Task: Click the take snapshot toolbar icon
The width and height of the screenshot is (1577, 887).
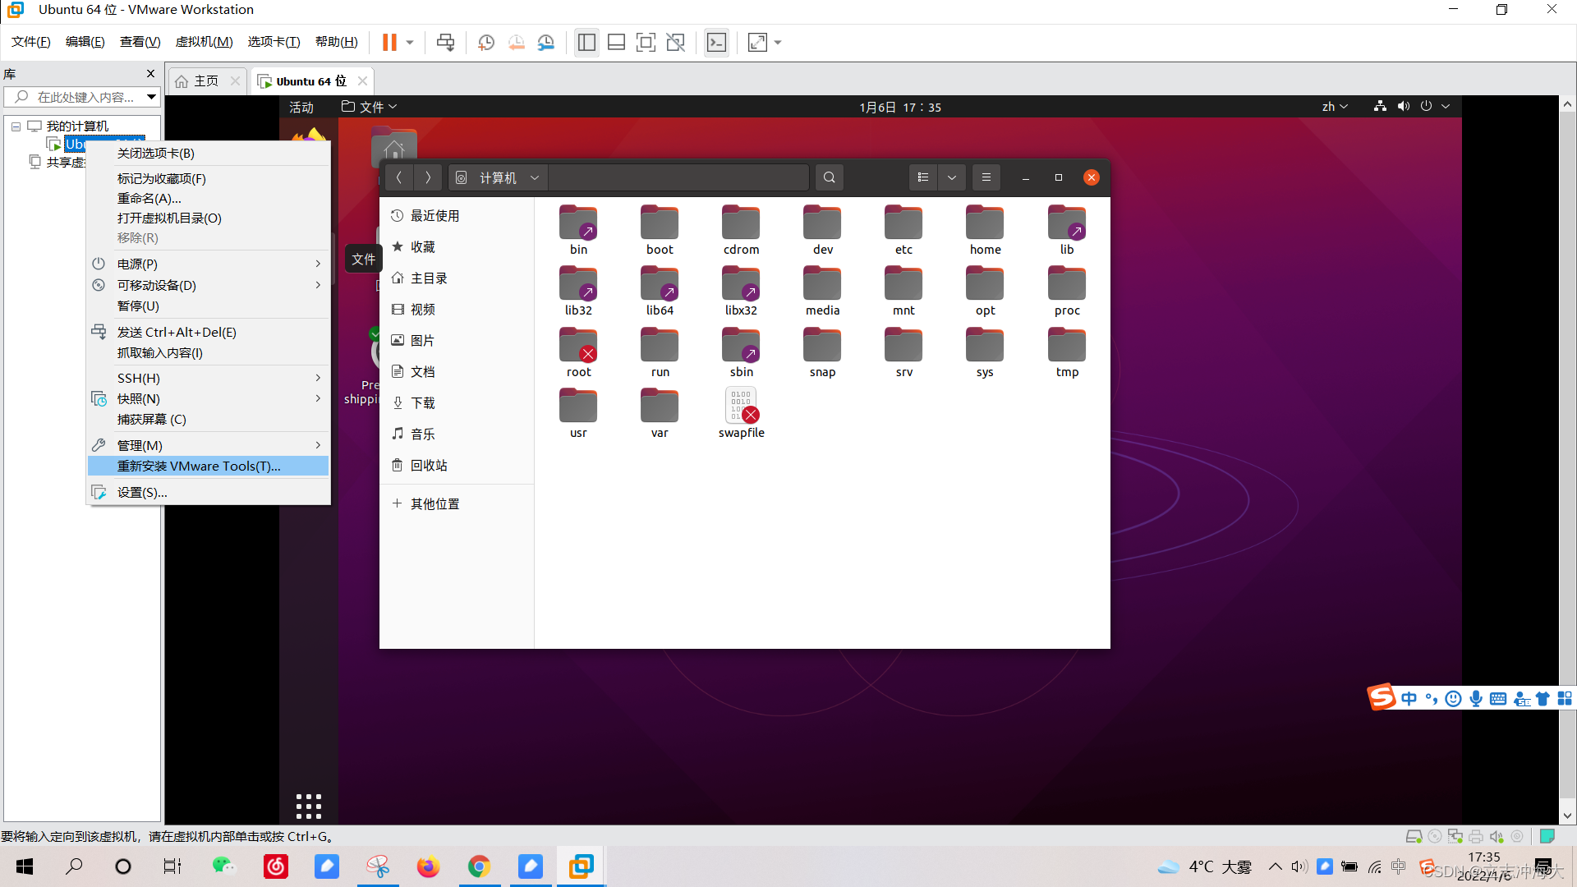Action: pos(485,42)
